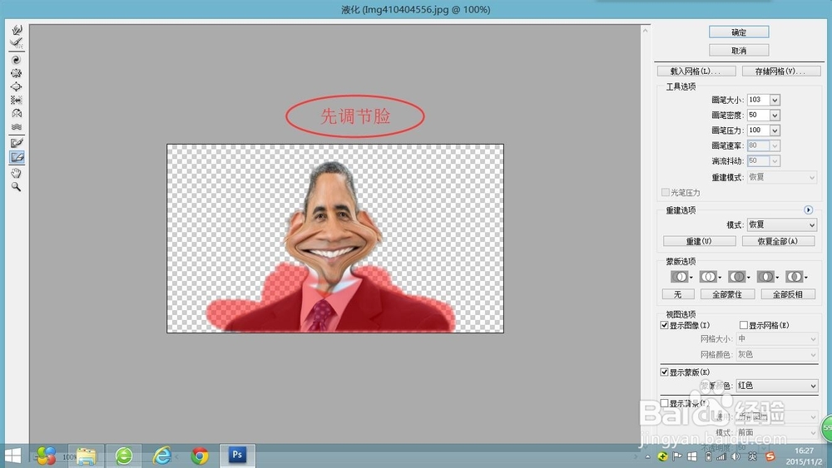Click the second mask option icon (add to selection)
Image resolution: width=832 pixels, height=468 pixels.
(x=708, y=277)
